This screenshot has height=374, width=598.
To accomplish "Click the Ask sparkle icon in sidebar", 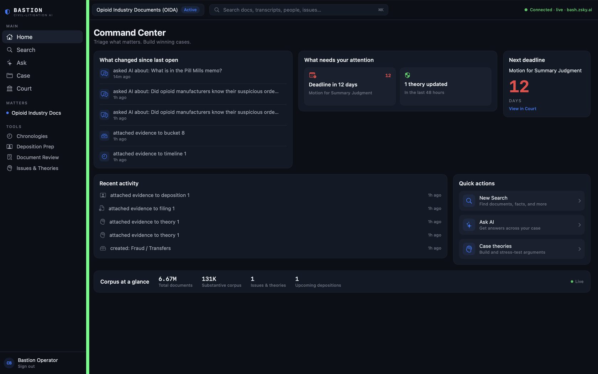I will tap(10, 63).
